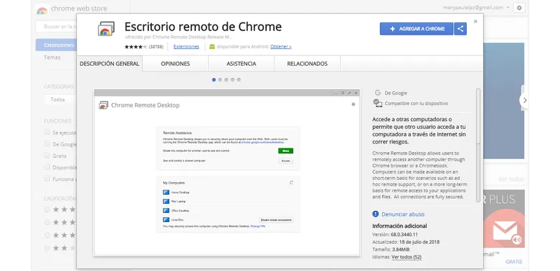
Task: Click the Chrome Remote Desktop preview screenshot
Action: tap(227, 172)
